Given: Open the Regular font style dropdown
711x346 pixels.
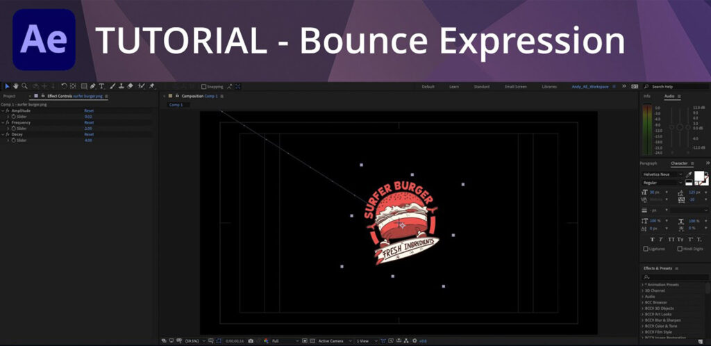Looking at the screenshot, I should (x=662, y=183).
